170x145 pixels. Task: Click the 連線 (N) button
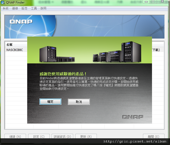(15, 136)
